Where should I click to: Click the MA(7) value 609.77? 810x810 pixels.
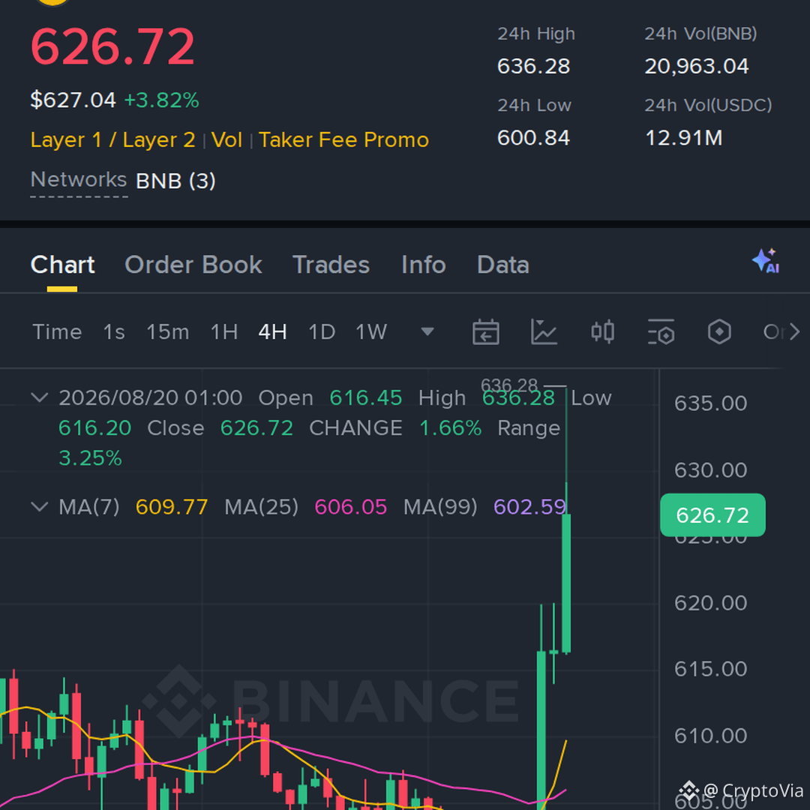click(x=172, y=507)
